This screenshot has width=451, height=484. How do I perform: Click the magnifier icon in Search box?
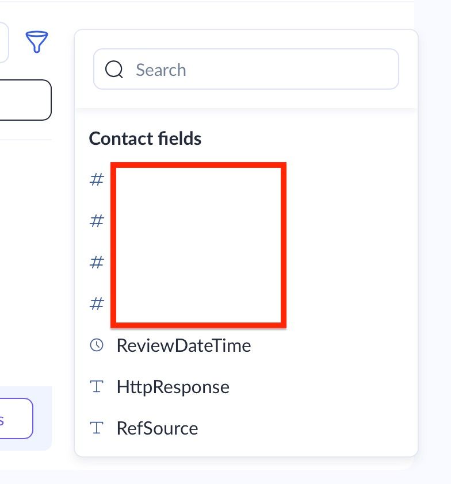[114, 70]
